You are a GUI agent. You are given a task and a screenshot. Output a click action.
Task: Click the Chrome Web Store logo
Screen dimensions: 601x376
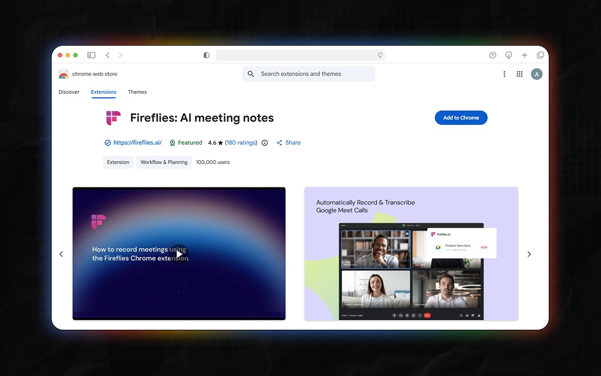click(x=63, y=74)
